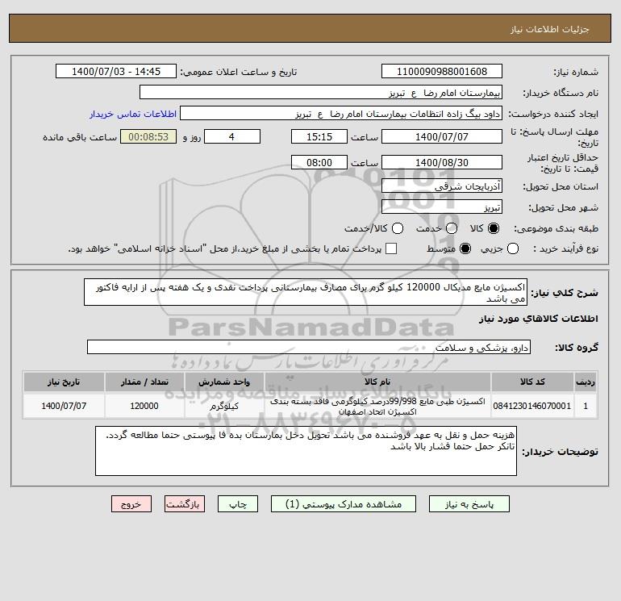This screenshot has width=621, height=601.
Task: Click the unit cell کیلوگرم
Action: [224, 406]
